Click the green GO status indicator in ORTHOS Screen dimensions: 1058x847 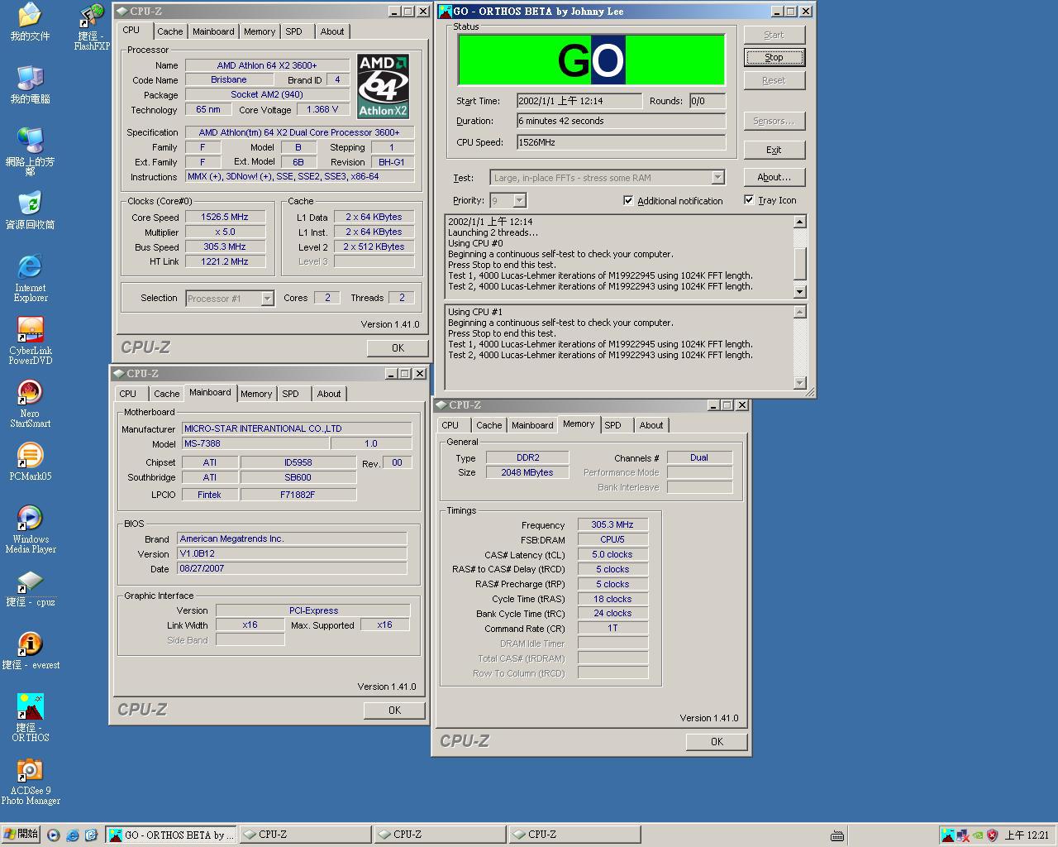pos(591,60)
